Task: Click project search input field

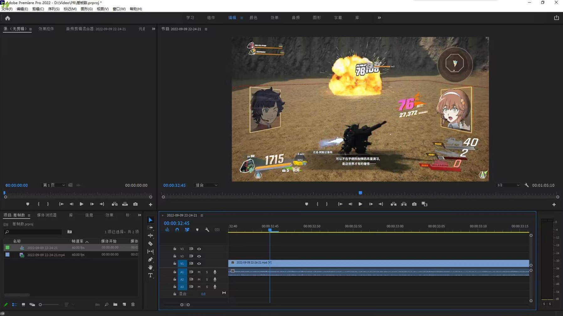Action: pyautogui.click(x=33, y=232)
